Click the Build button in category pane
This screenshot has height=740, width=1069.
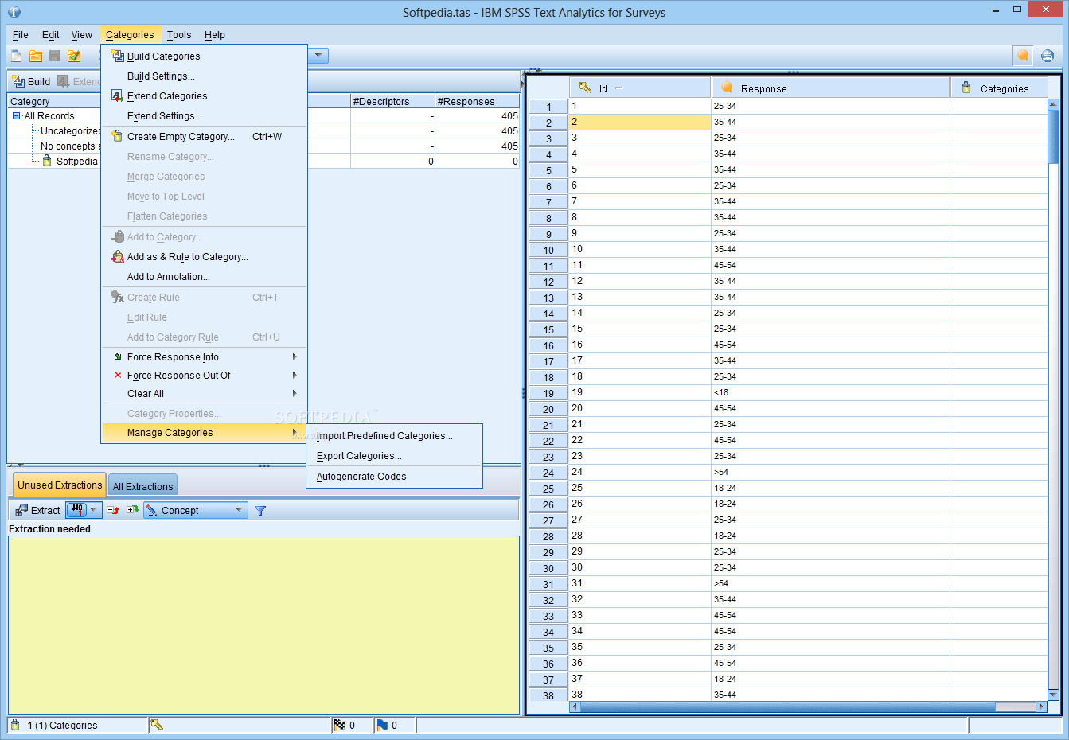32,81
